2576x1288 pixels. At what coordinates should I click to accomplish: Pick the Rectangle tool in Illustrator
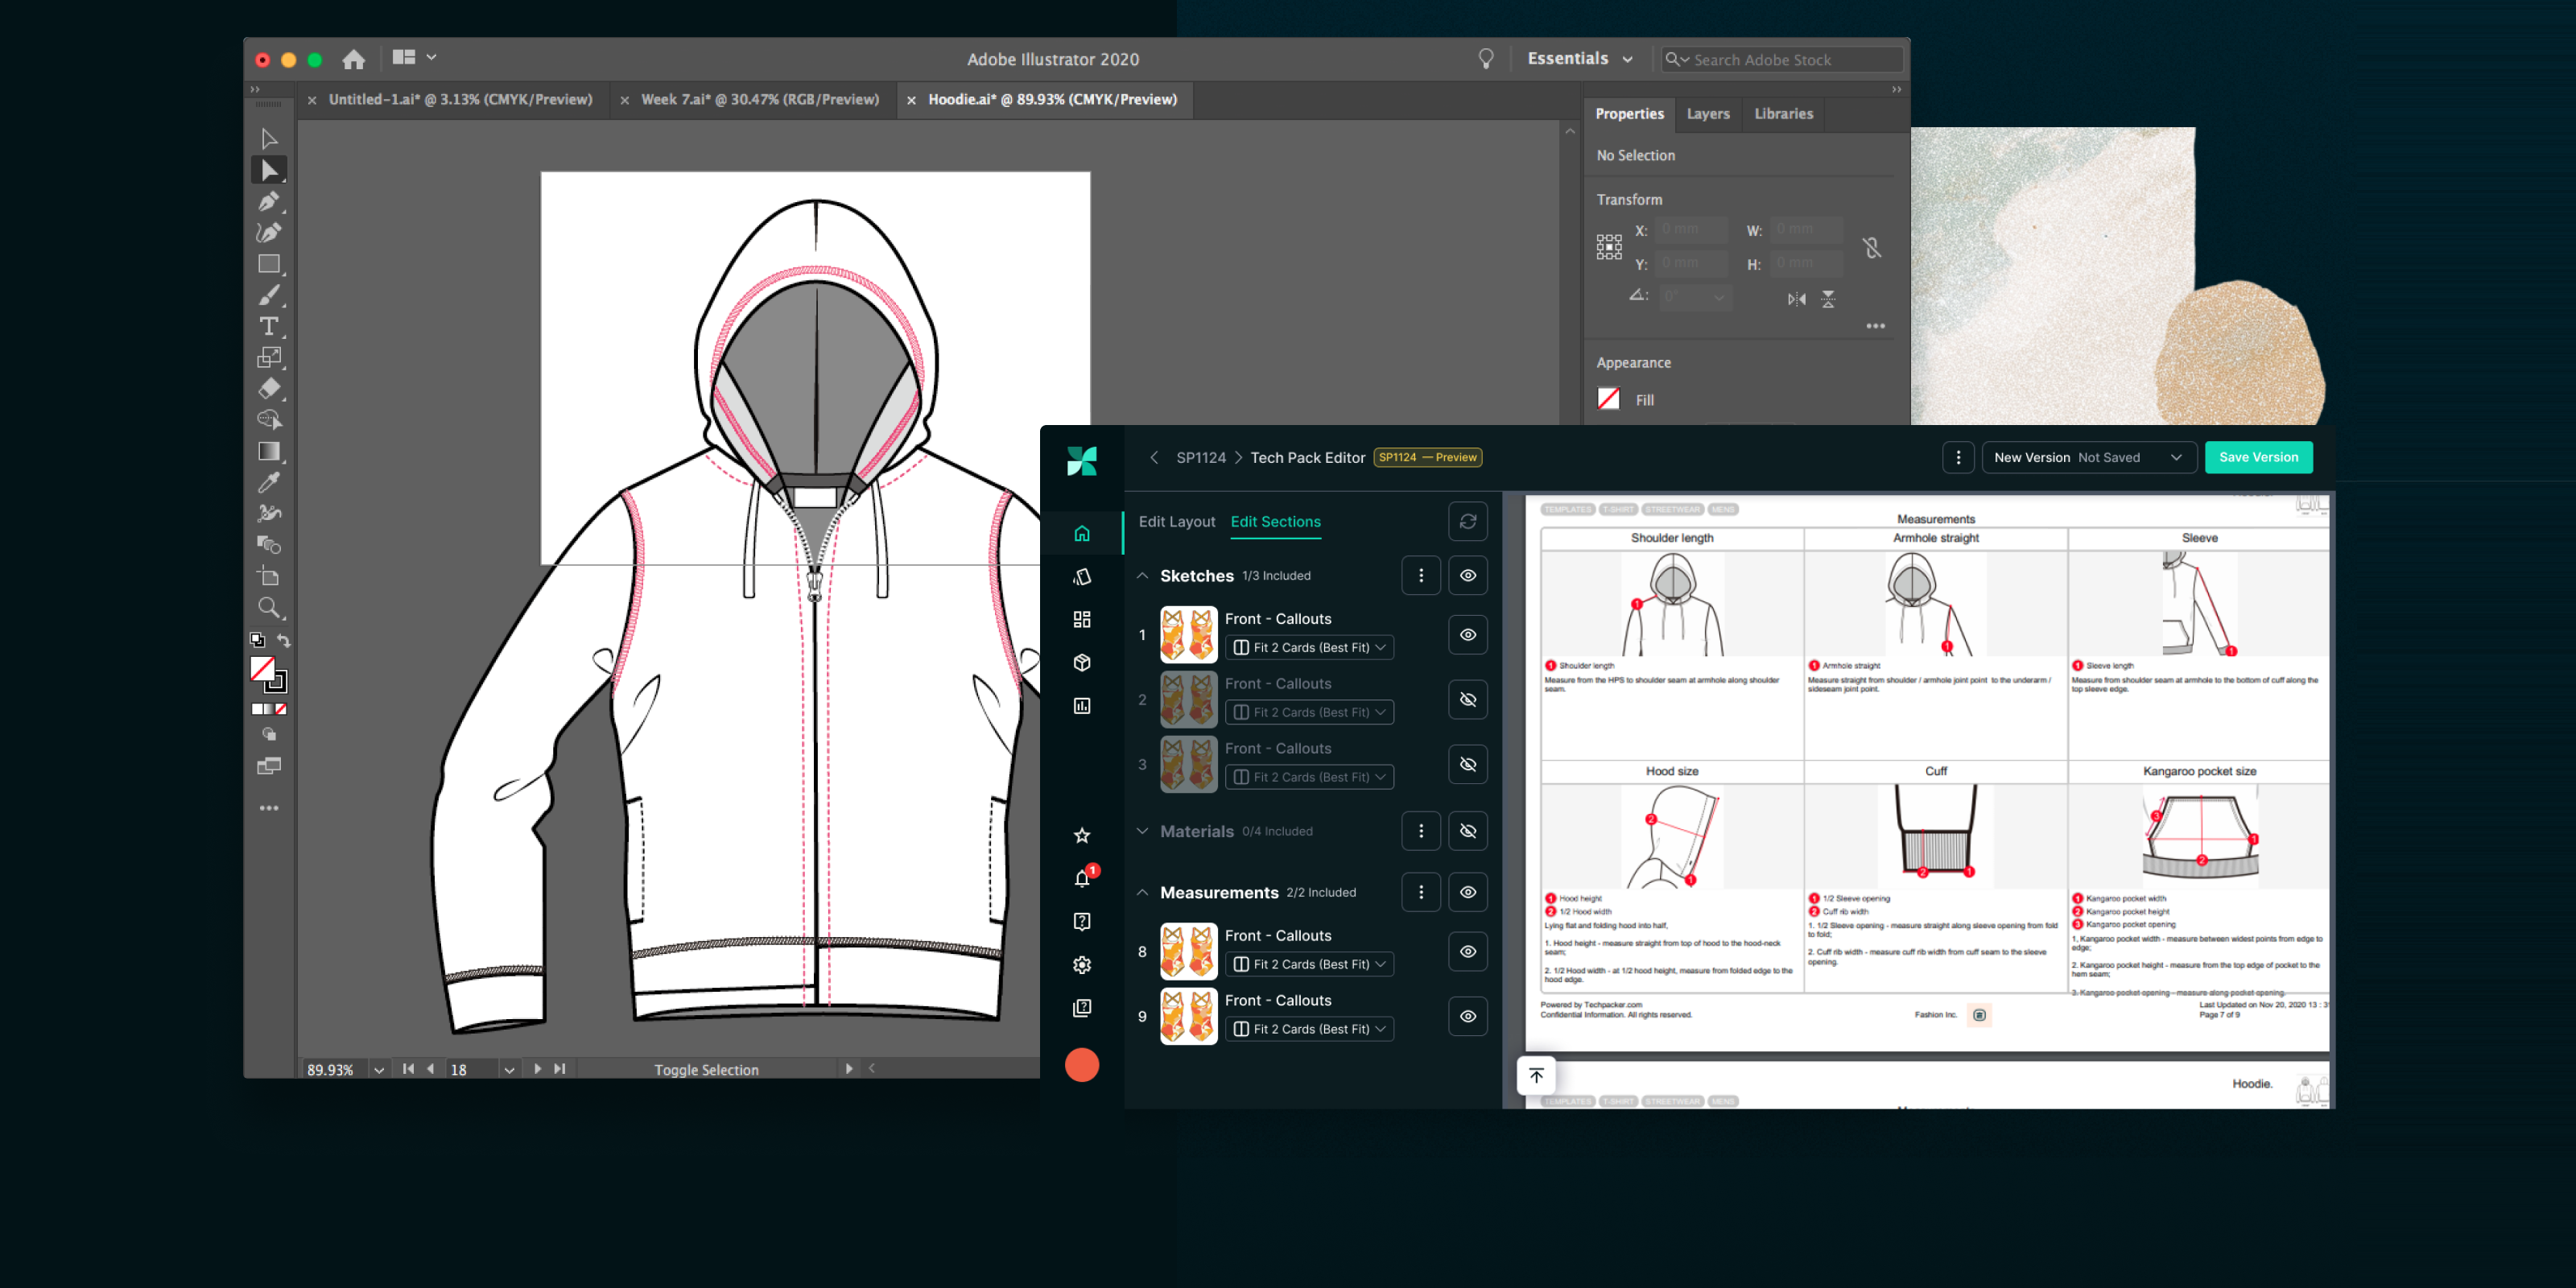(269, 264)
